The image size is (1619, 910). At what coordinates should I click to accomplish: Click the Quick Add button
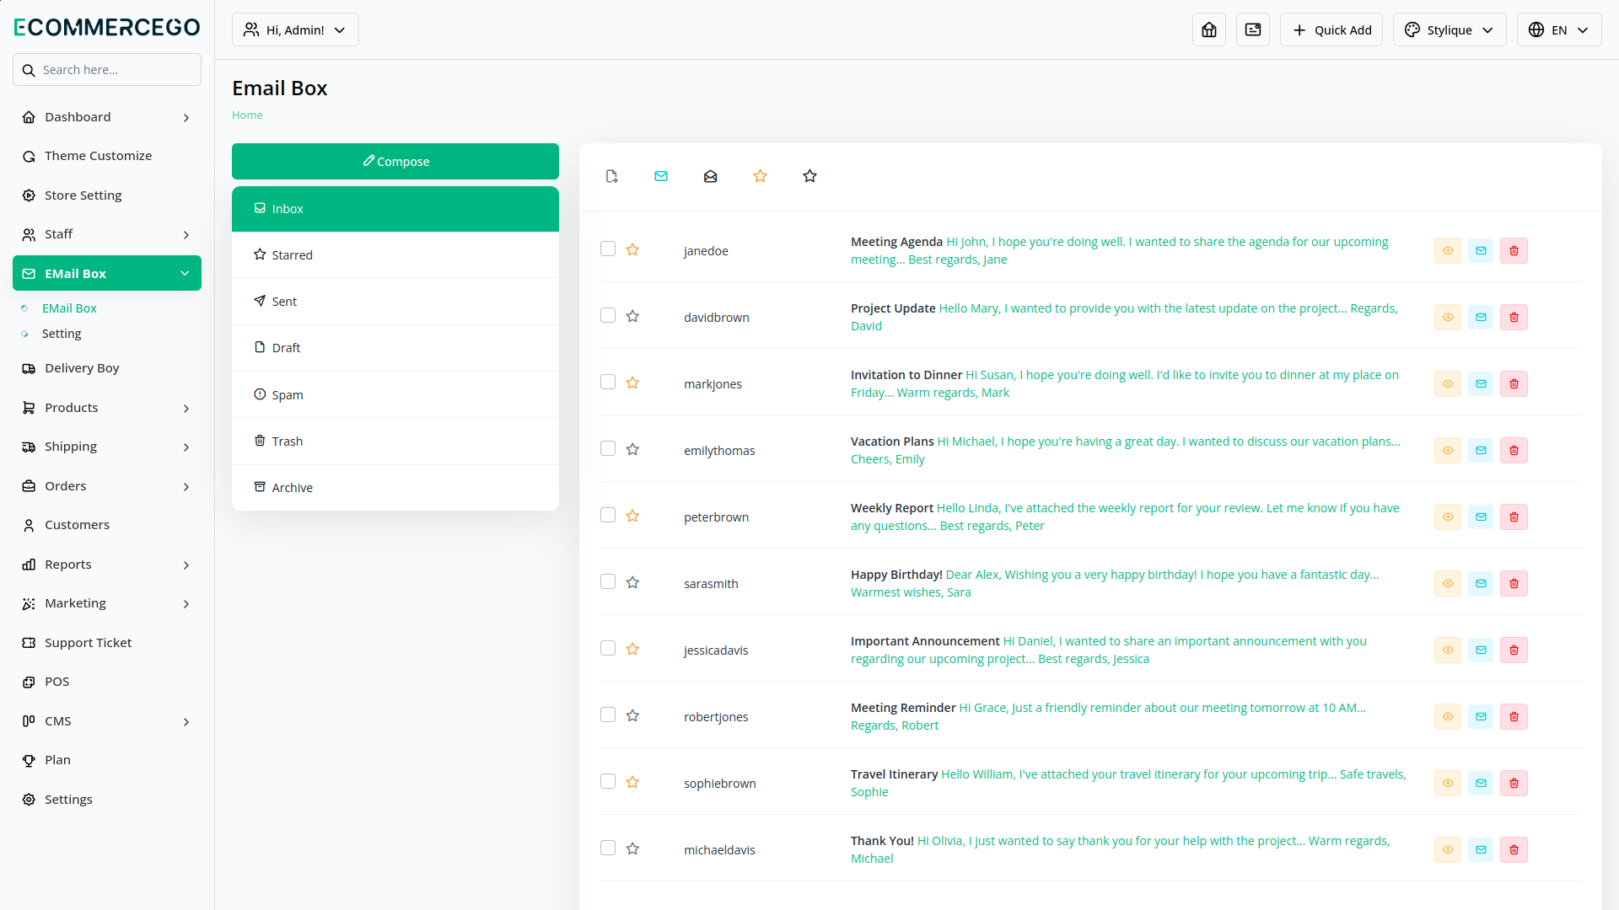[x=1331, y=29]
